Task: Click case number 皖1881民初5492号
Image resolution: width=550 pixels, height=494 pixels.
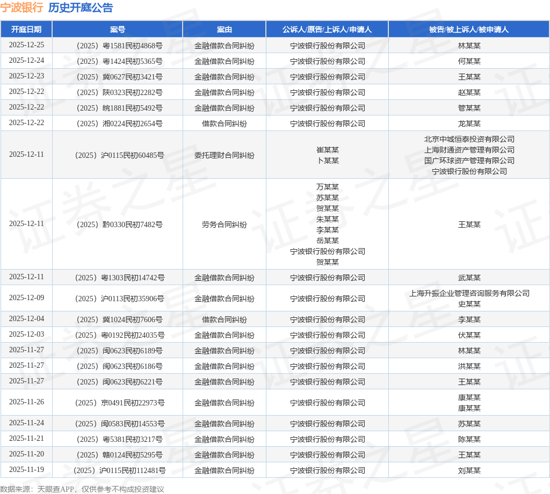Action: tap(120, 108)
